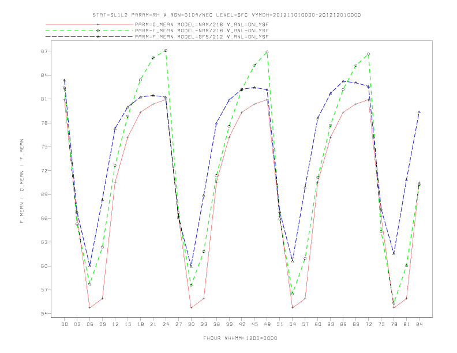
Task: Click forecast hour 45 on the horizontal axis
Action: (254, 324)
